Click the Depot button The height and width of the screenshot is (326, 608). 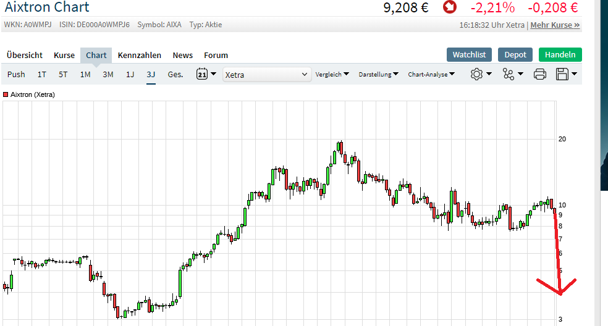[x=515, y=55]
